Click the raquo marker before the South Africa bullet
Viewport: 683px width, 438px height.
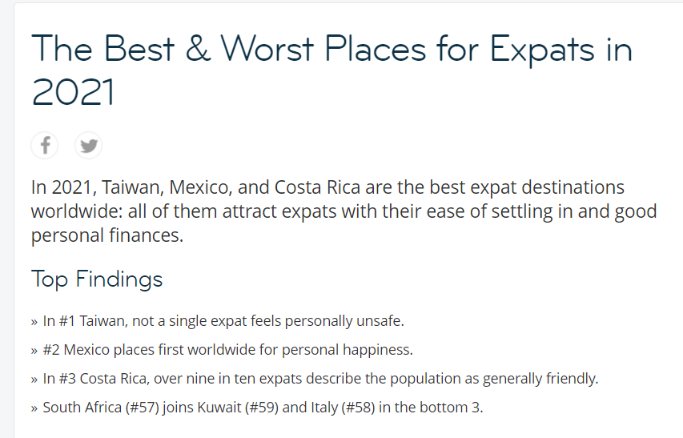point(34,409)
